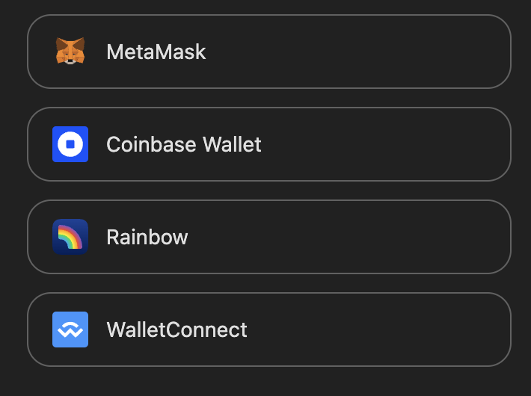Click empty area inside the Rainbow row

point(349,237)
